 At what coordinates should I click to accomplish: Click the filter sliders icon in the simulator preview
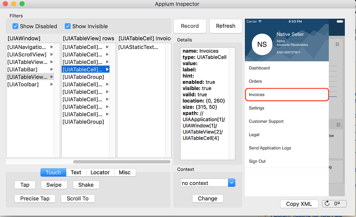point(337,45)
